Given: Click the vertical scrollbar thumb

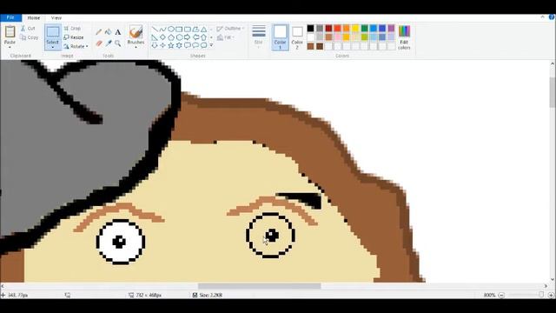Looking at the screenshot, I should [x=553, y=92].
